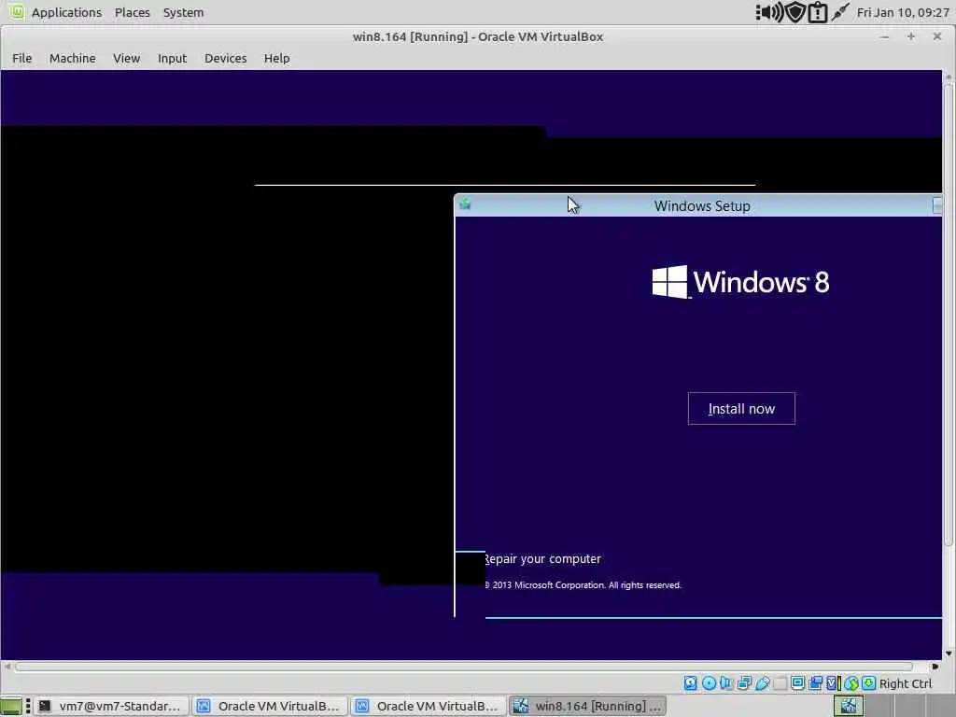This screenshot has width=956, height=717.
Task: Click the horizontal scrollbar left arrow
Action: (7, 667)
